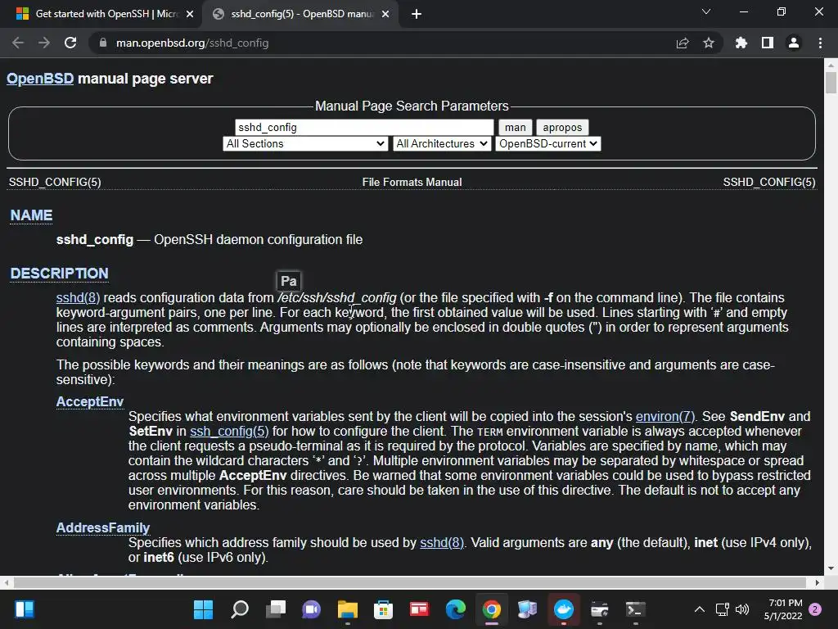Screen dimensions: 838x629
Task: Open File Explorer from taskbar
Action: click(347, 609)
